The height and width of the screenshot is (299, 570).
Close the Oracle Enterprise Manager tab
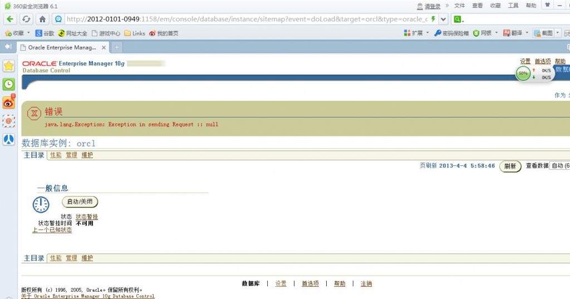(104, 47)
